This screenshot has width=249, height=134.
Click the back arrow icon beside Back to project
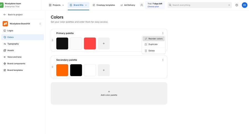click(x=5, y=15)
